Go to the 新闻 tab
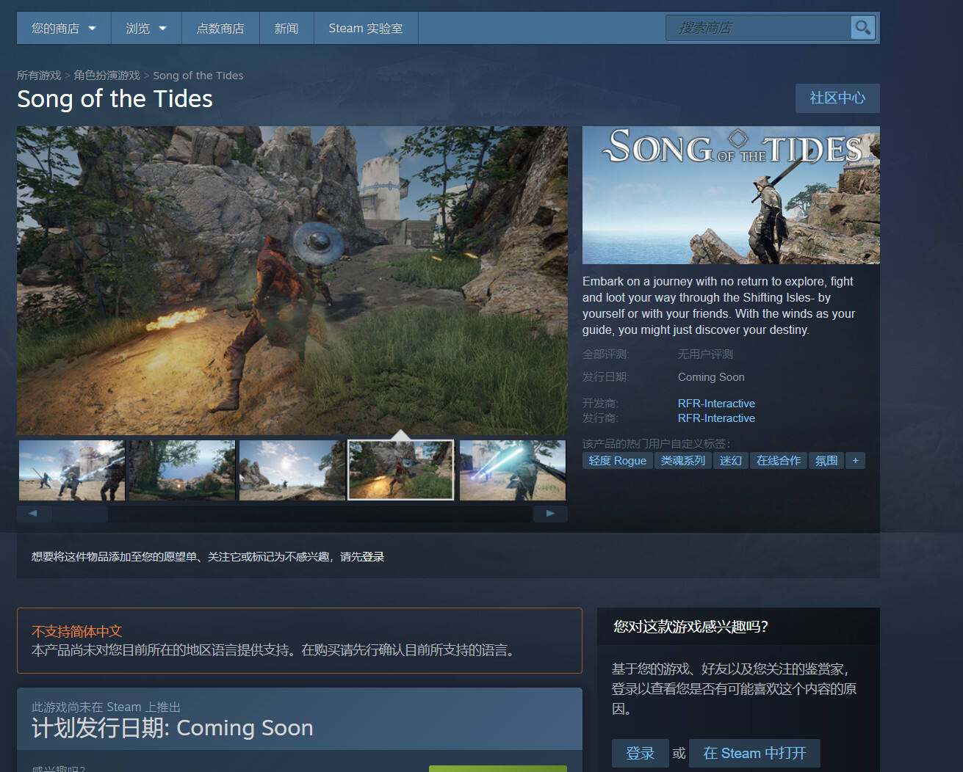Image resolution: width=963 pixels, height=772 pixels. pos(286,28)
